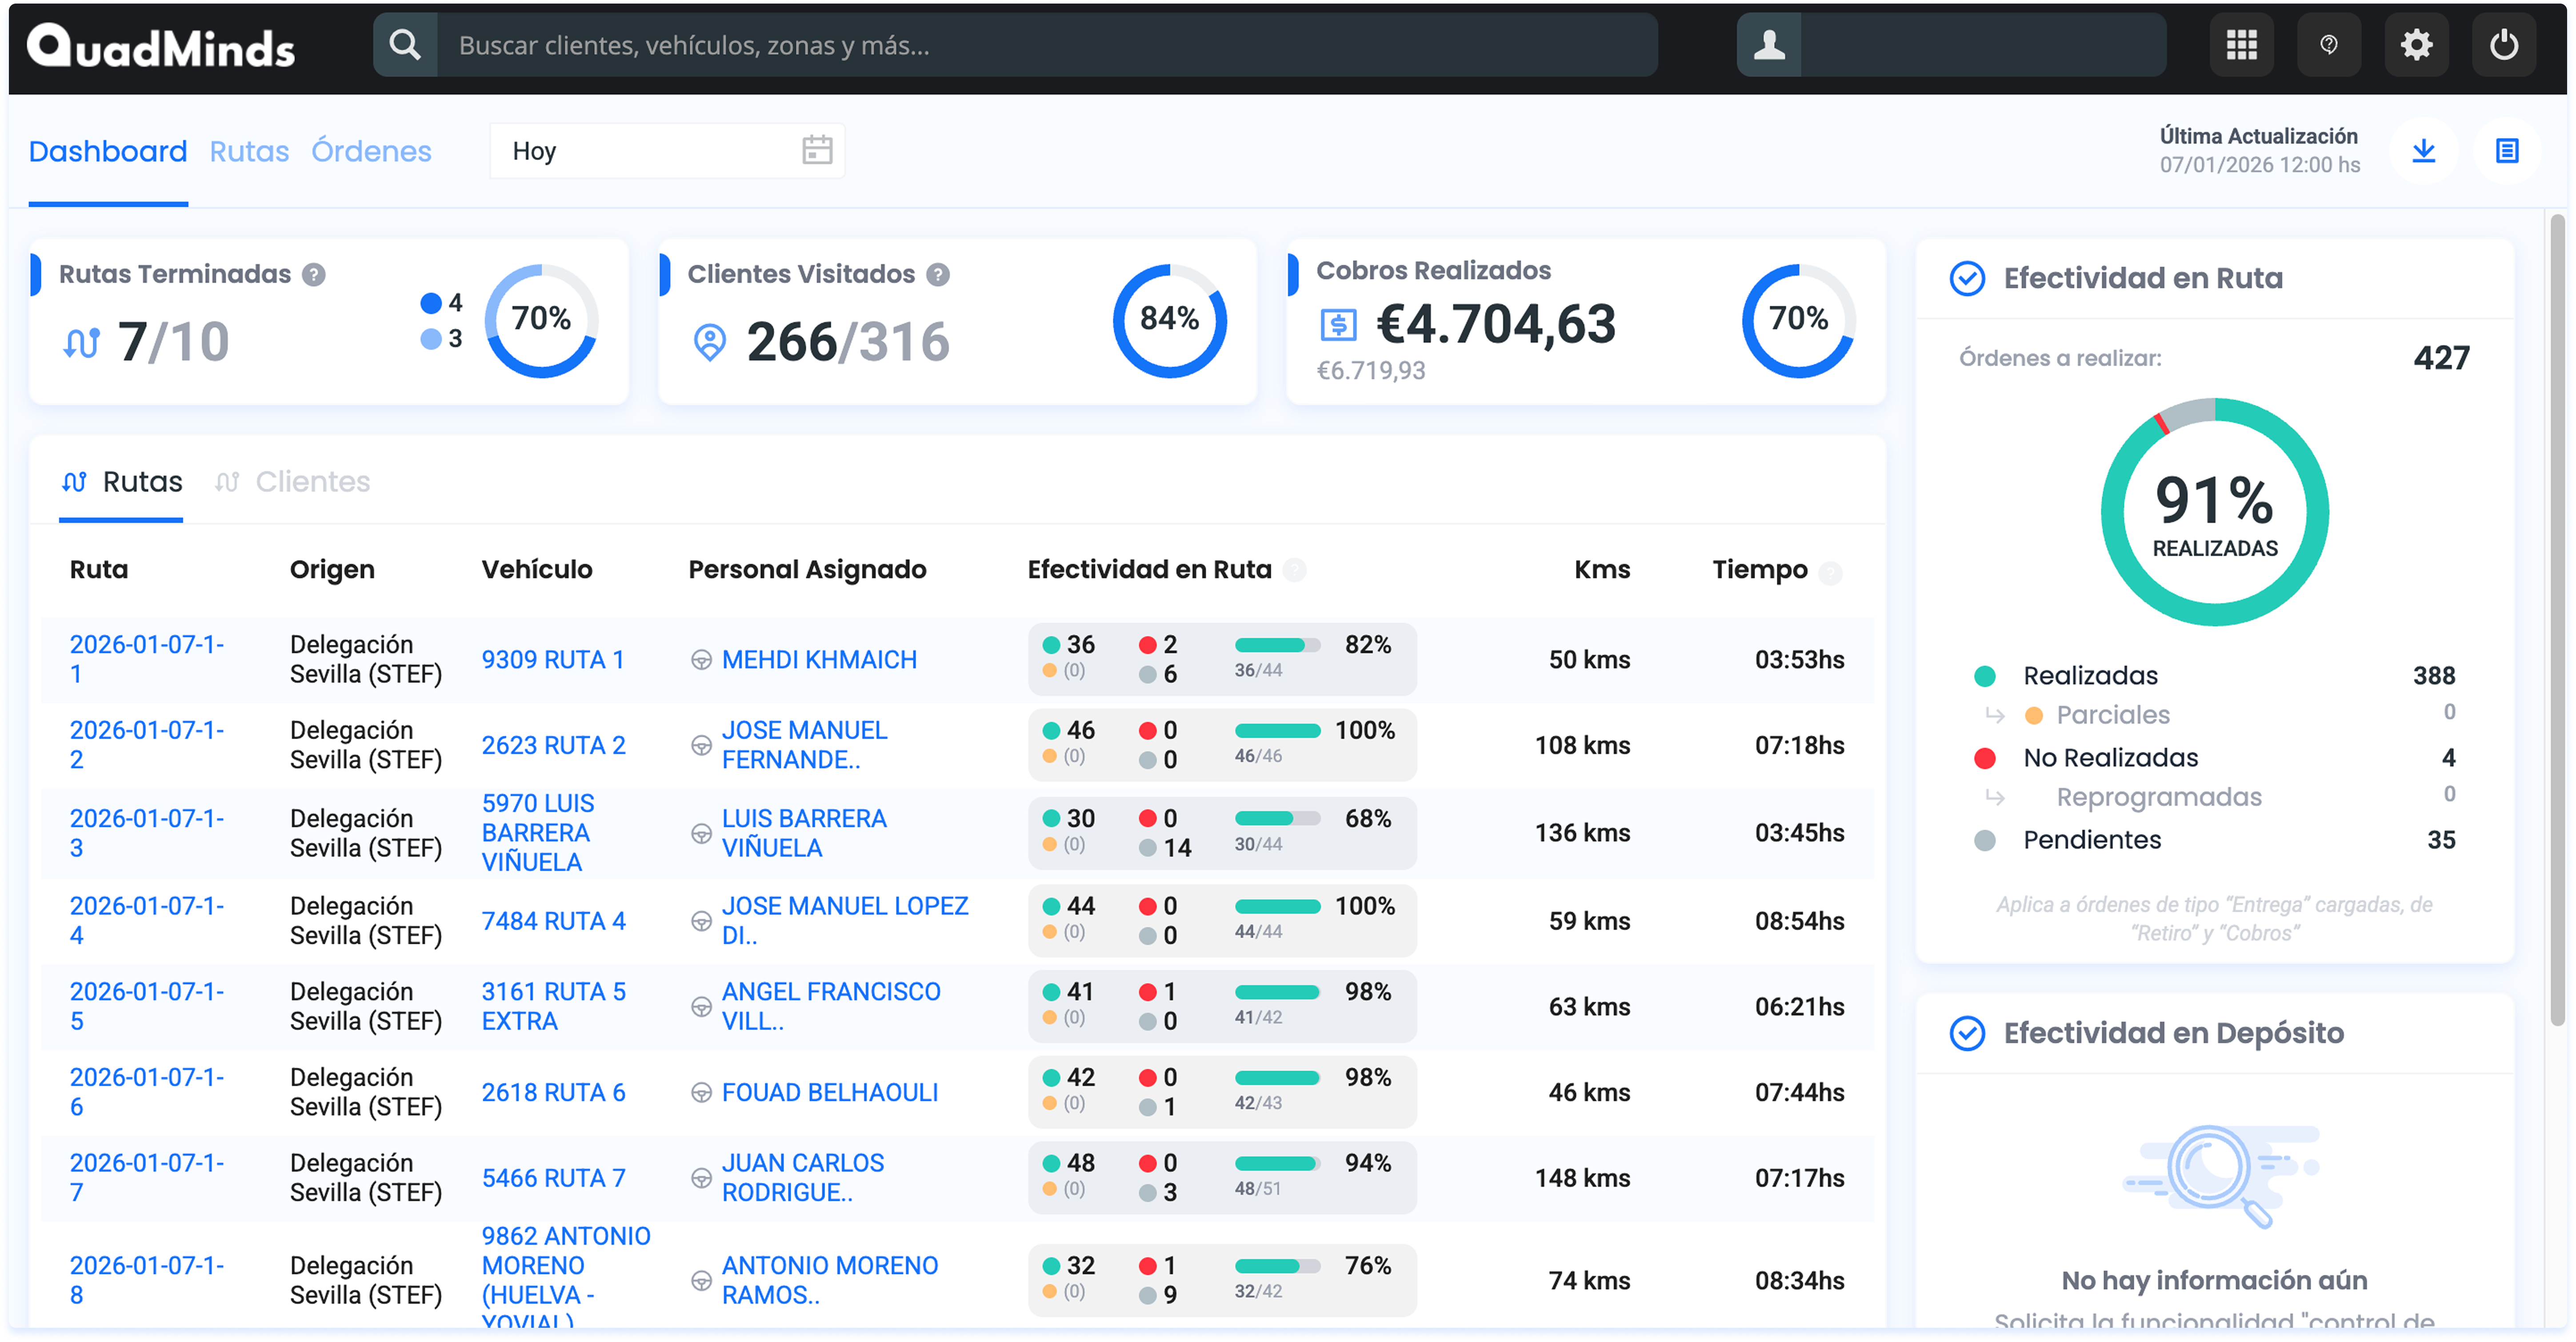The image size is (2576, 1342).
Task: Click the download report icon
Action: (x=2423, y=151)
